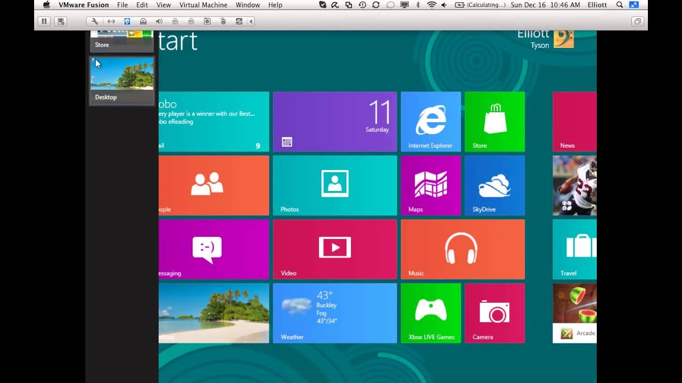Open the red News tile
This screenshot has width=682, height=383.
(574, 122)
